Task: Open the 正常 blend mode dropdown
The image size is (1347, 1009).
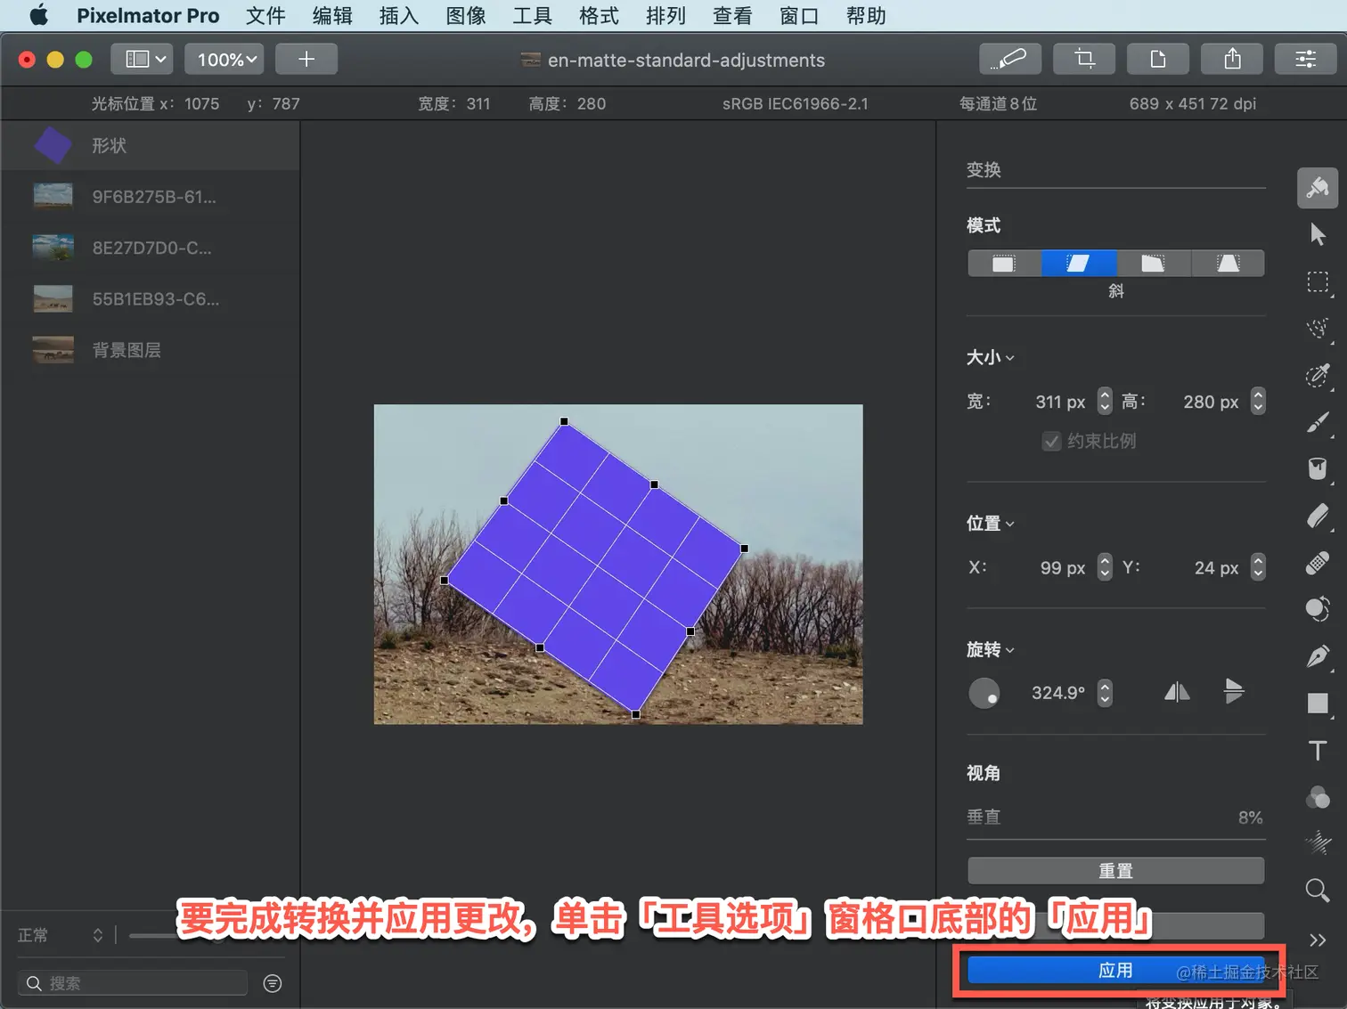Action: (x=60, y=935)
